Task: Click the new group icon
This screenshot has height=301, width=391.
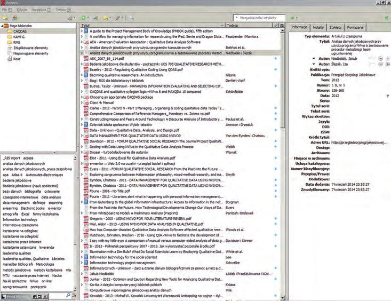Action: [15, 18]
